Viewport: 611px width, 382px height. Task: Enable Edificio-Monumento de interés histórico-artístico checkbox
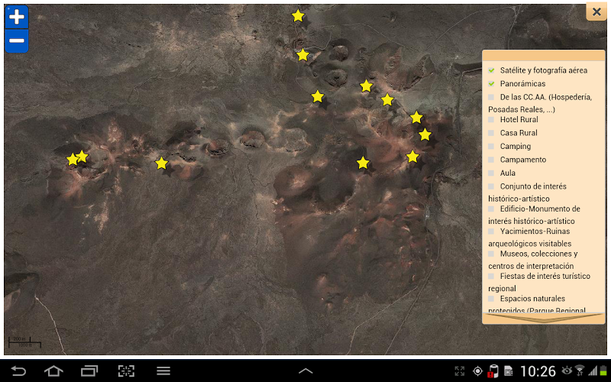tap(491, 209)
